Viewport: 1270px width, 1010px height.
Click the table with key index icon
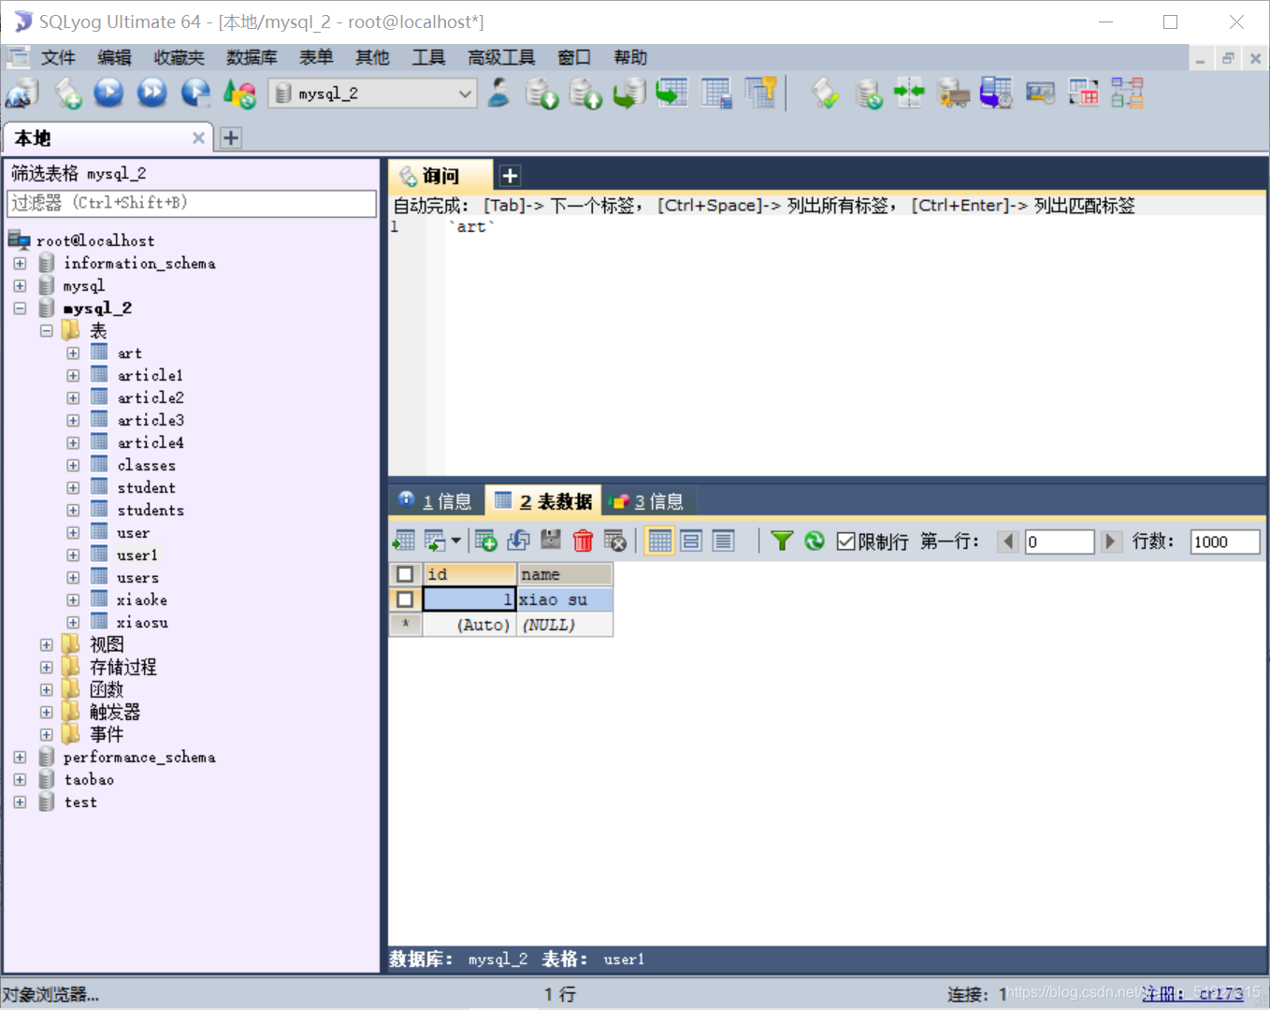pyautogui.click(x=761, y=93)
